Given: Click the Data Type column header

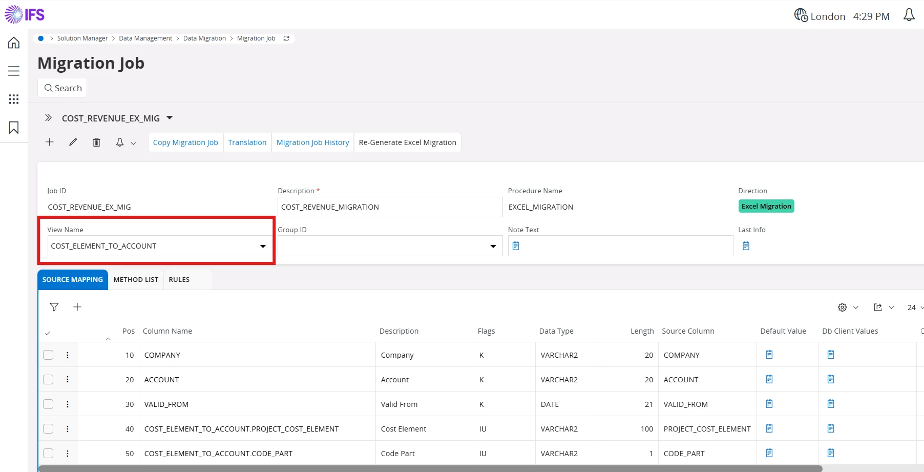Looking at the screenshot, I should pos(556,331).
